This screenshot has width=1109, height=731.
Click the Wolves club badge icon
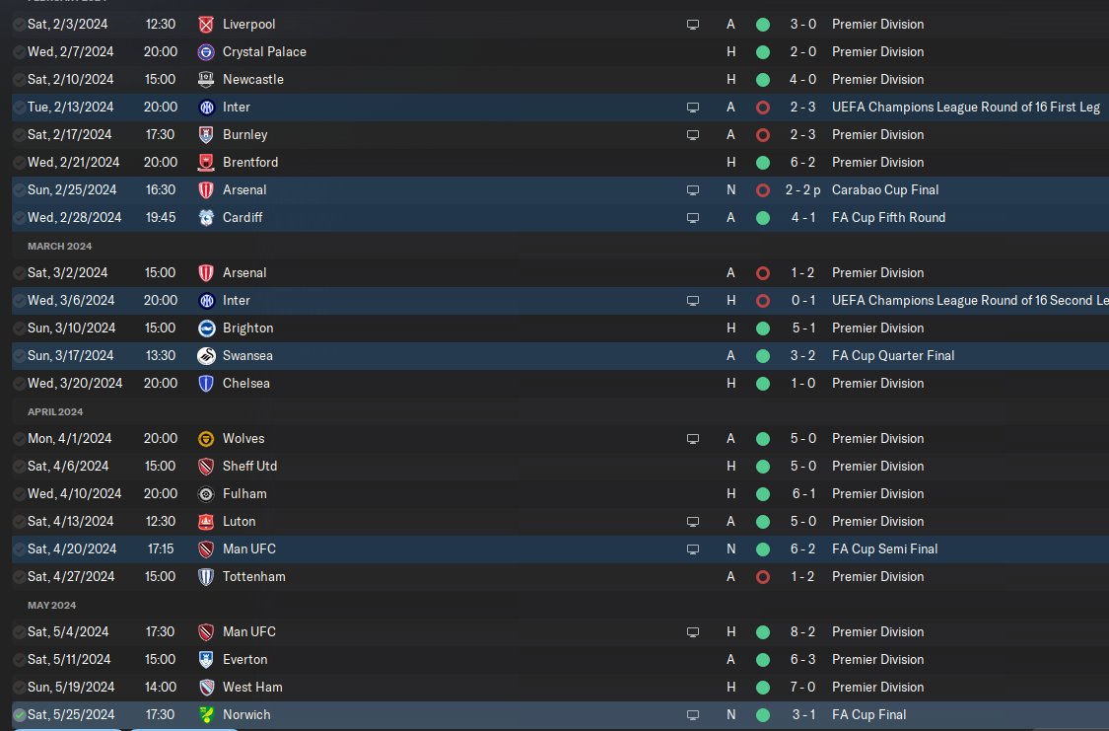click(x=206, y=439)
